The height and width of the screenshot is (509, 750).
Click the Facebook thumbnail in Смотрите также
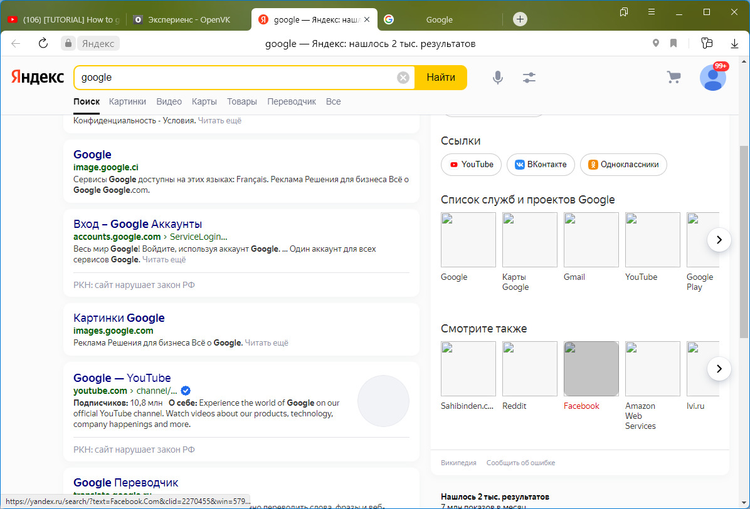(591, 369)
